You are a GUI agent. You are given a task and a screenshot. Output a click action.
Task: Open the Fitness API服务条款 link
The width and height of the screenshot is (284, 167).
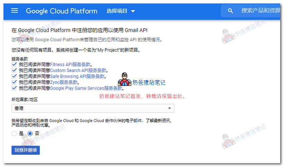click(x=70, y=64)
